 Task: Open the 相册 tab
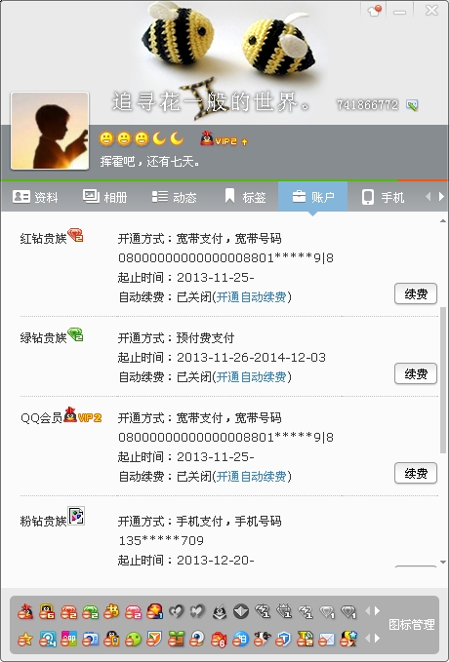point(104,197)
